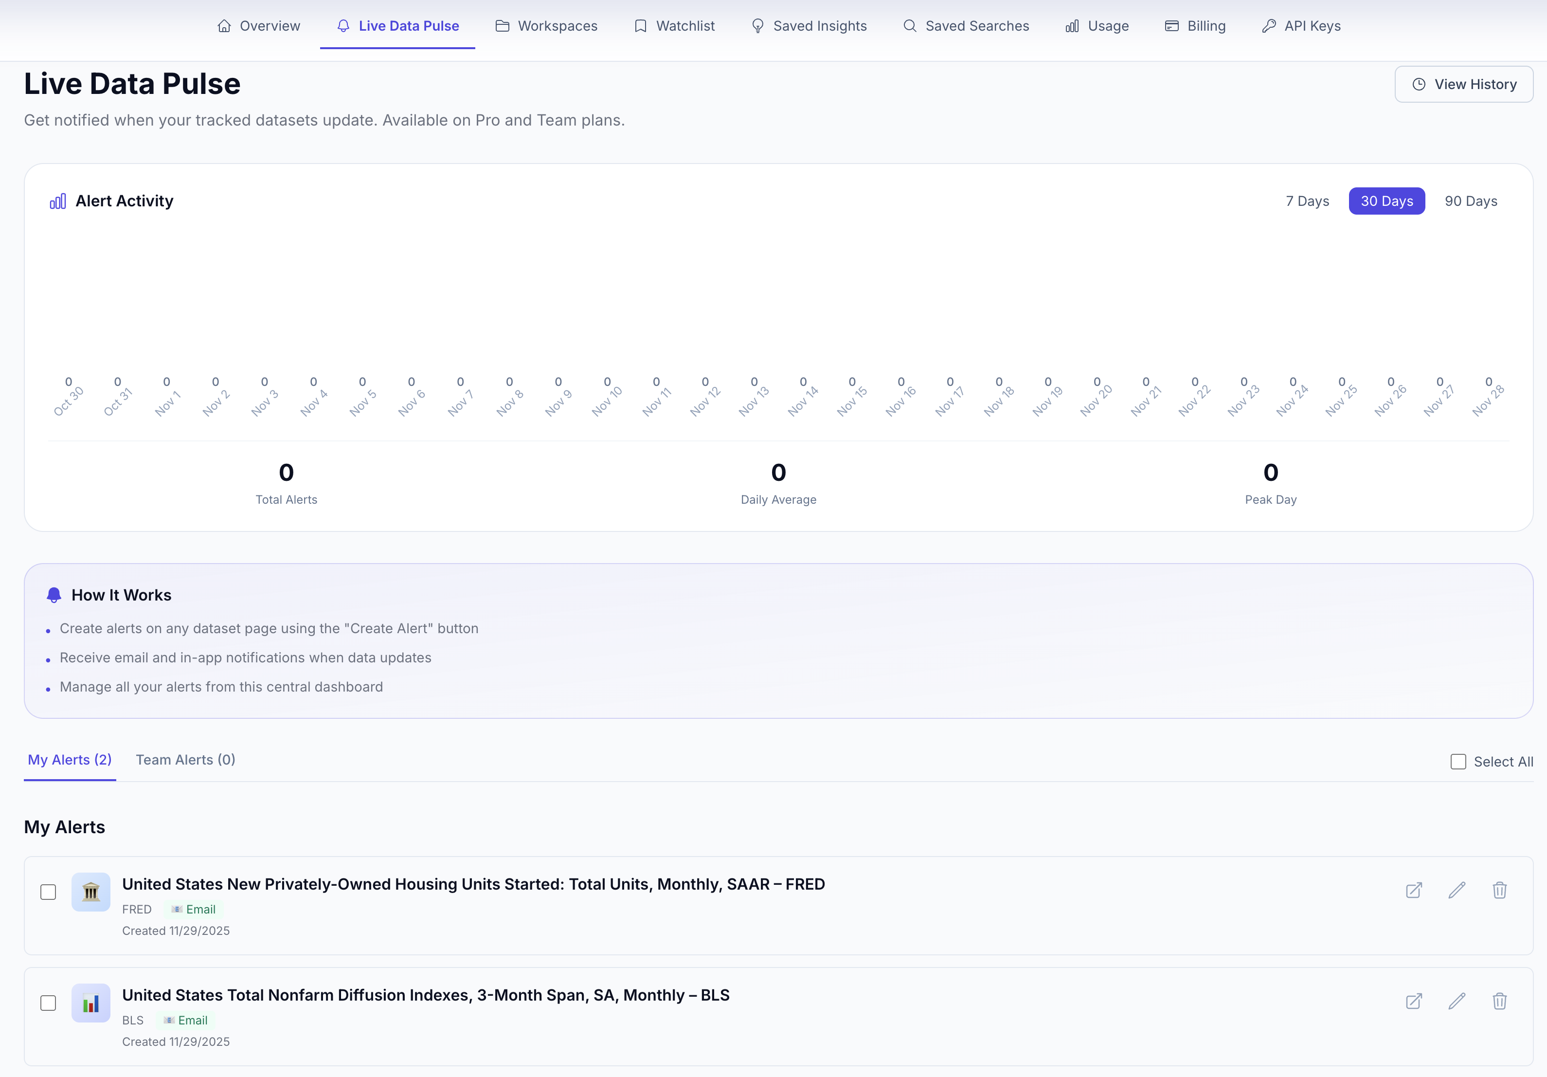Enable the Select All checkbox
Image resolution: width=1547 pixels, height=1077 pixels.
pos(1458,761)
